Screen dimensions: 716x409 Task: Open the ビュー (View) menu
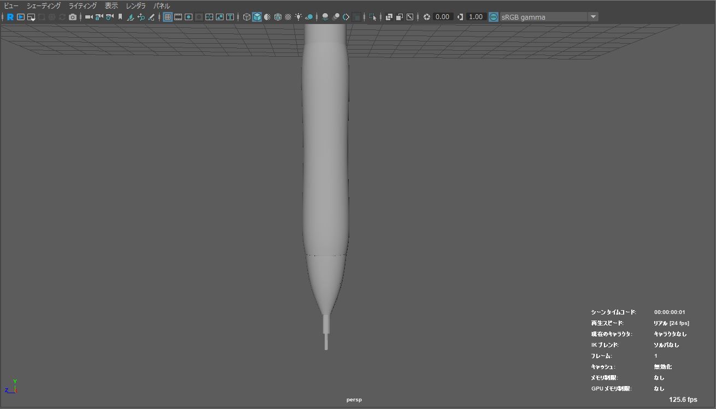[x=11, y=5]
